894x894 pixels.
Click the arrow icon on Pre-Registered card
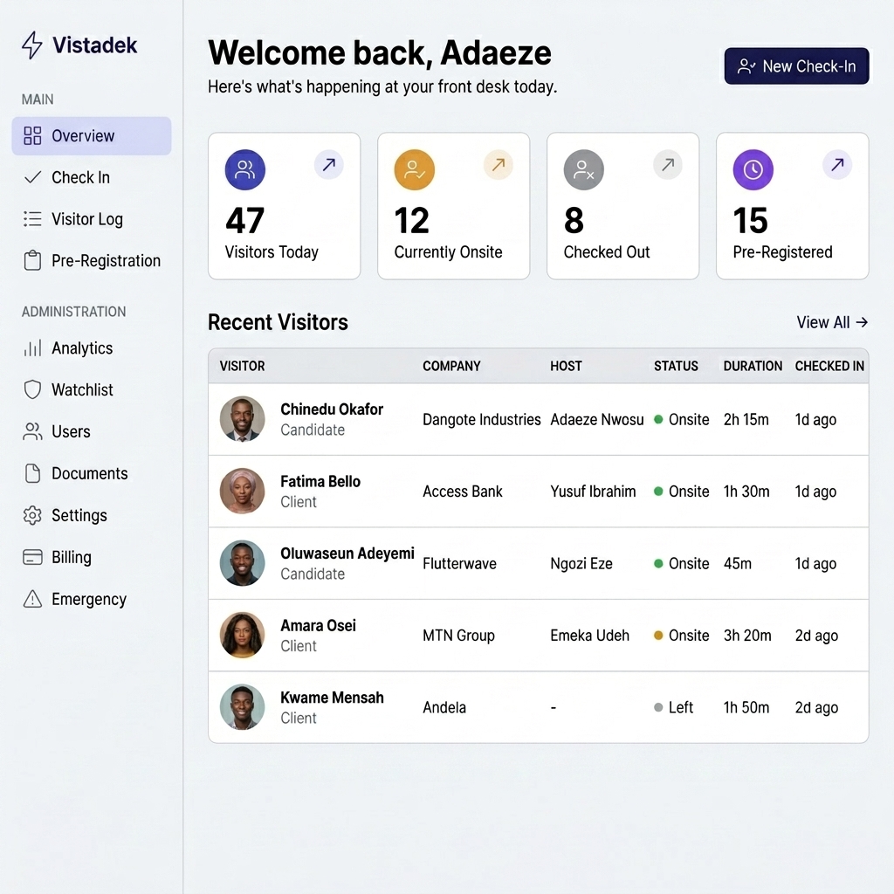click(837, 164)
